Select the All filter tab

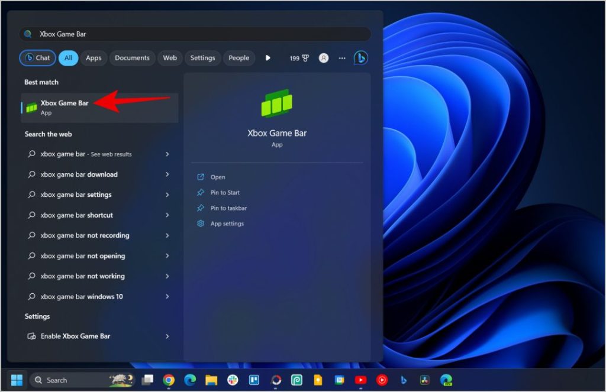69,58
